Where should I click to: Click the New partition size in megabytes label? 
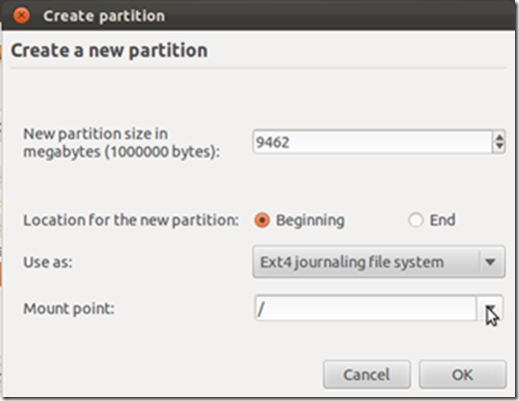click(x=122, y=143)
